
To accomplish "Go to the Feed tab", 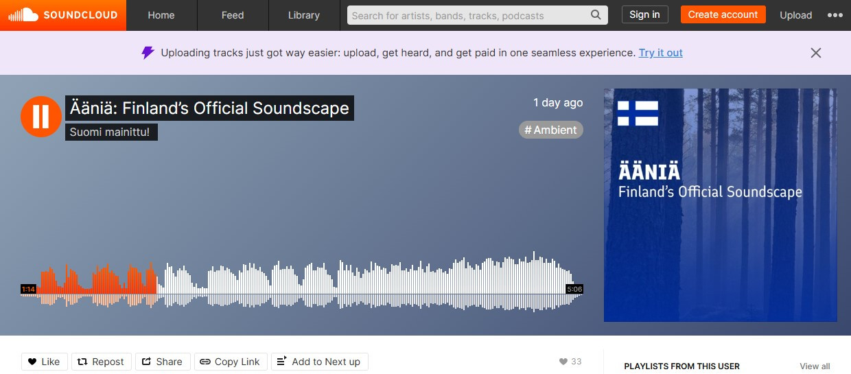I will pyautogui.click(x=233, y=15).
